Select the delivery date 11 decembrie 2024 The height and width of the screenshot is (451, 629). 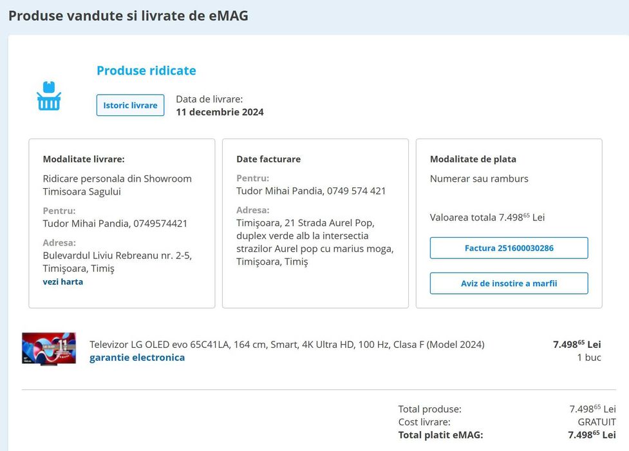point(220,112)
